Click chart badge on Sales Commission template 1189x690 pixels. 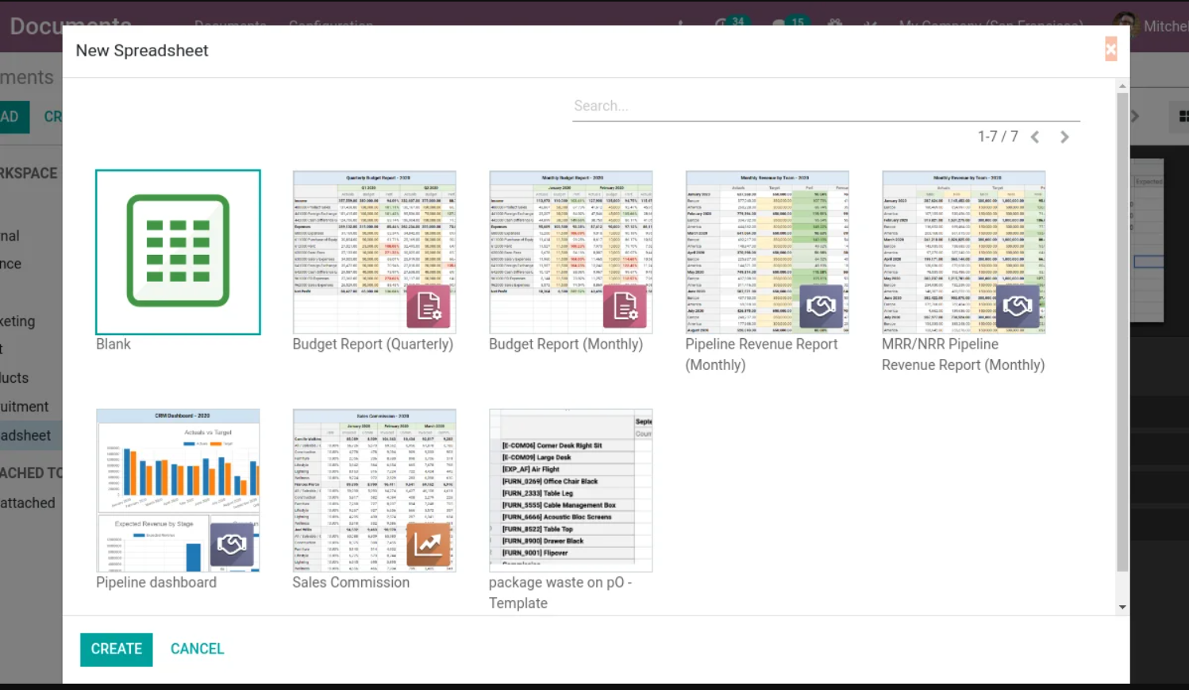point(429,544)
